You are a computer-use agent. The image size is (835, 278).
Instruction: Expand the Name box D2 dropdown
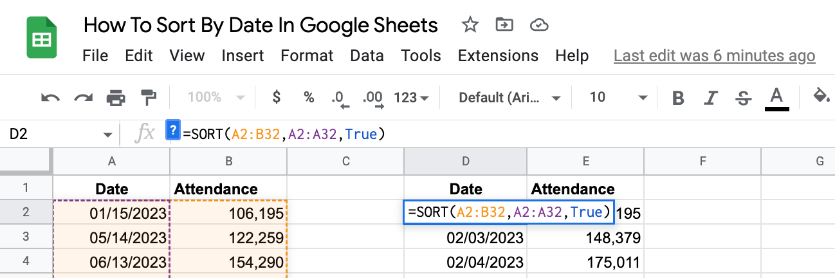click(x=107, y=134)
